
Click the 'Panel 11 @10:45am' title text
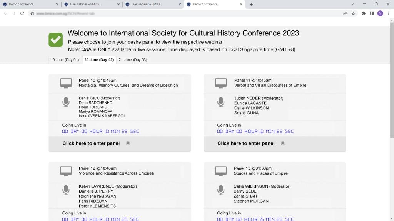253,81
